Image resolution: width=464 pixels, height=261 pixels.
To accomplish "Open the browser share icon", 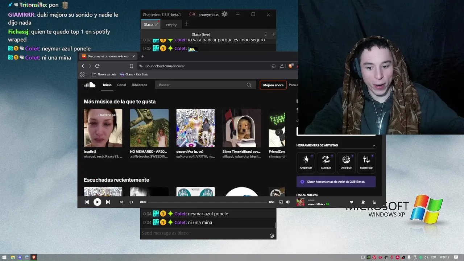I will coord(282,66).
